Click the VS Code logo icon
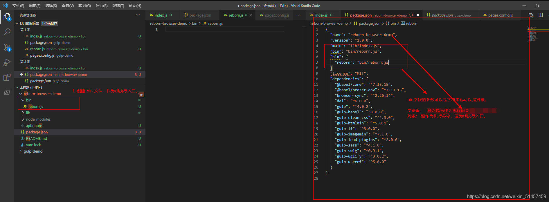This screenshot has height=202, width=549. 5,6
